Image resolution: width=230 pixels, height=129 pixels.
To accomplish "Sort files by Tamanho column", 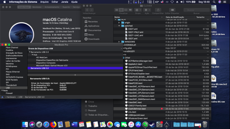I will pyautogui.click(x=200, y=17).
